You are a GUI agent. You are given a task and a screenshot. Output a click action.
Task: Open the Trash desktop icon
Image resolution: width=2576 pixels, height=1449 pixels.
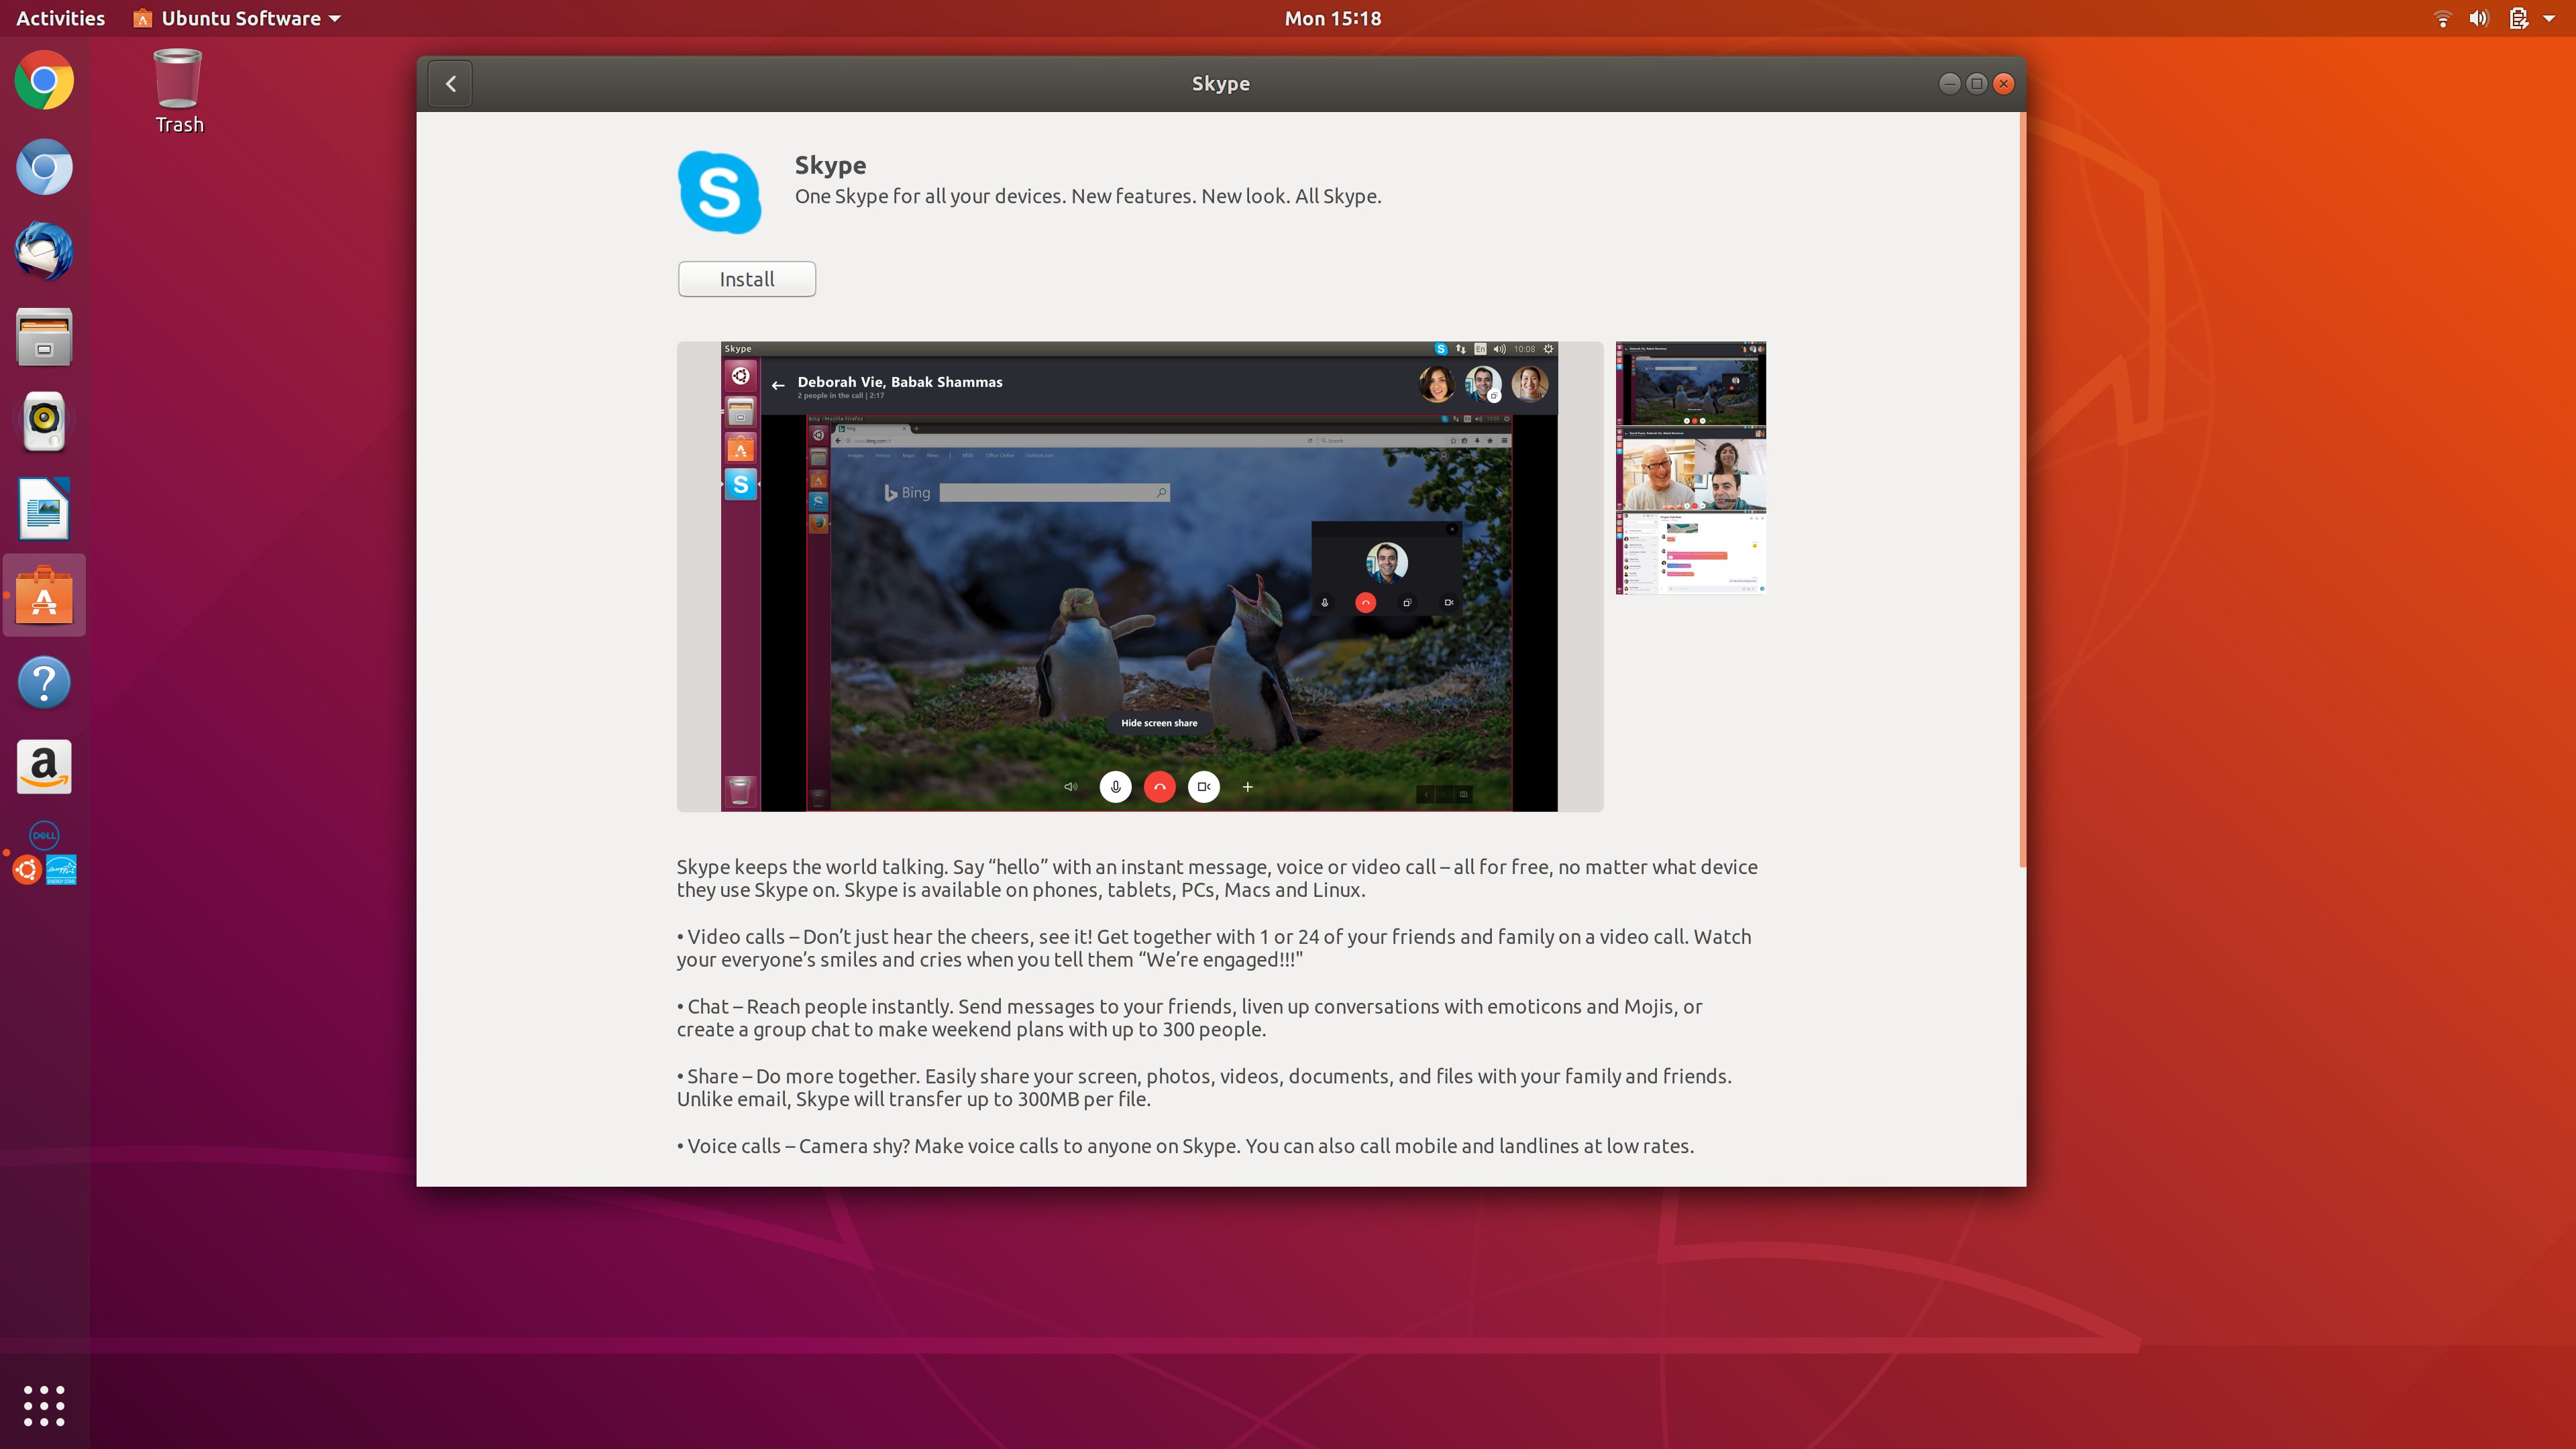tap(179, 91)
